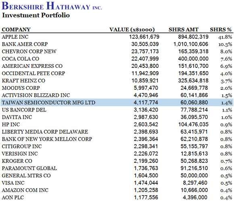Click BANK AMER CORP company name
The height and width of the screenshot is (202, 234).
(25, 44)
